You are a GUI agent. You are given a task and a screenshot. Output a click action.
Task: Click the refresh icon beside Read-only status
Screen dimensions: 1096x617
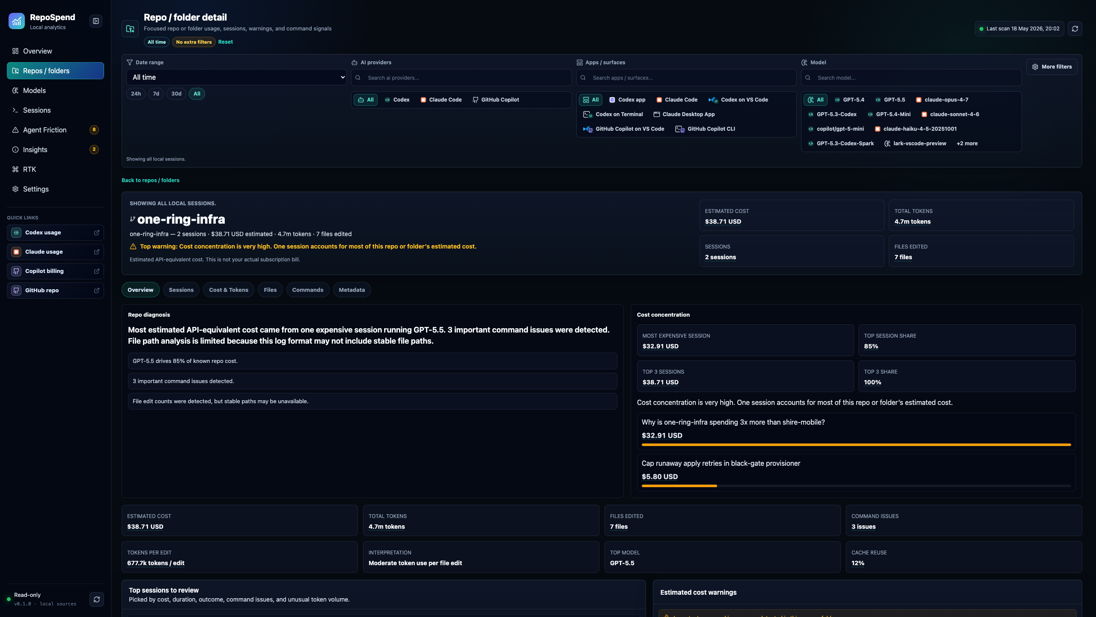coord(97,599)
